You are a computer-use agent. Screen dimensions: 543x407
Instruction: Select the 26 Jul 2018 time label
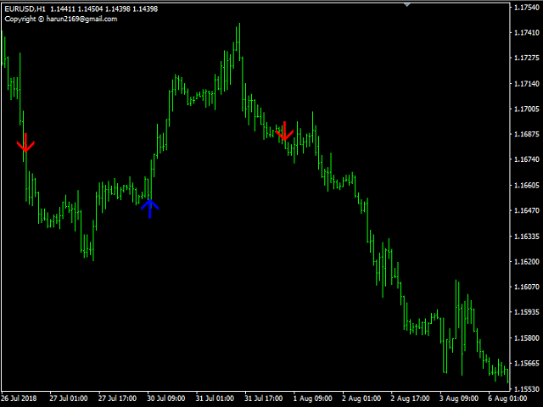coord(19,399)
